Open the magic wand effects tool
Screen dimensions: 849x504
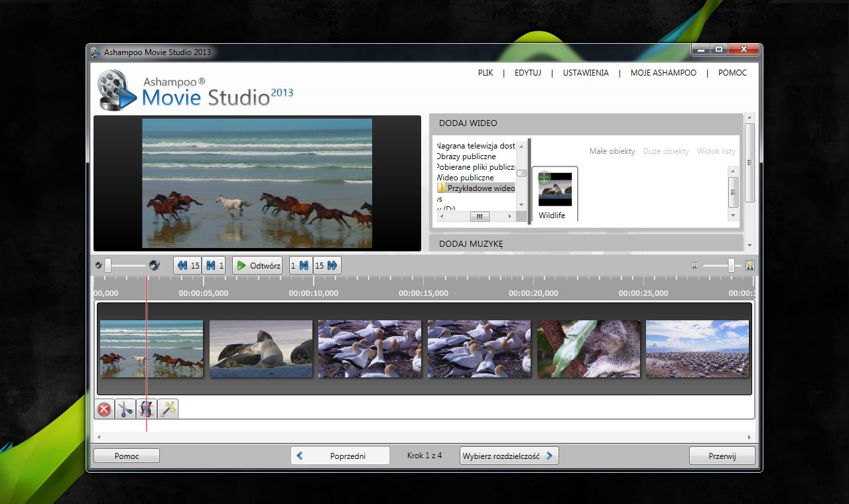(x=168, y=409)
